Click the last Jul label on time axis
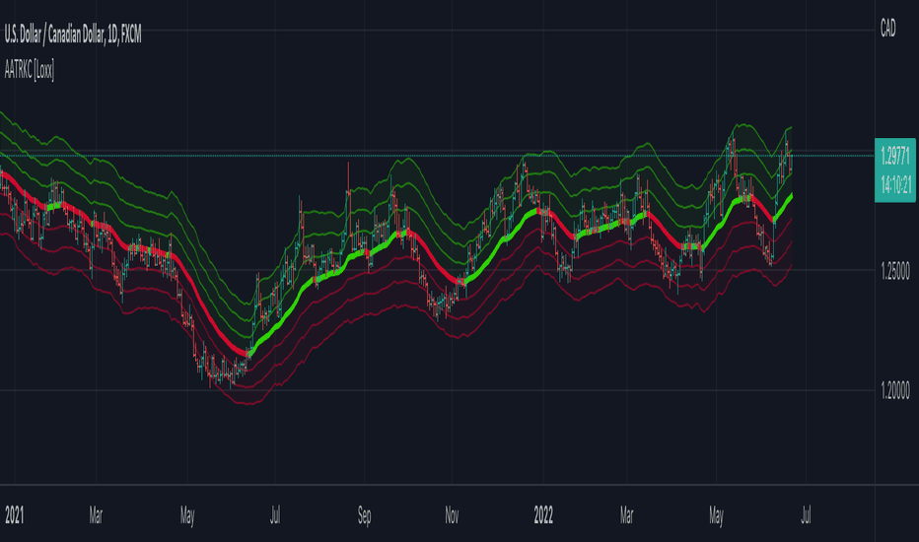 click(x=806, y=515)
